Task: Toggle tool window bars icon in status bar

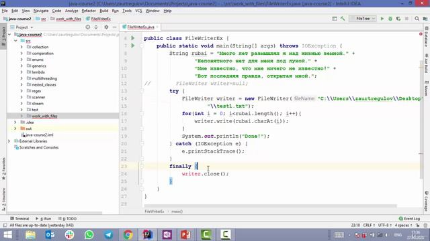Action: click(x=5, y=226)
